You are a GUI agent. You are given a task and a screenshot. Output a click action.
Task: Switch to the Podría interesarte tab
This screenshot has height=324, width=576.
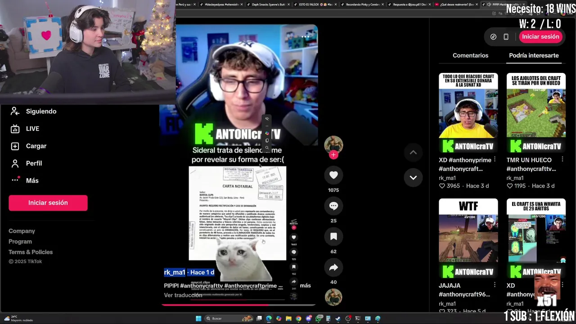pos(534,55)
